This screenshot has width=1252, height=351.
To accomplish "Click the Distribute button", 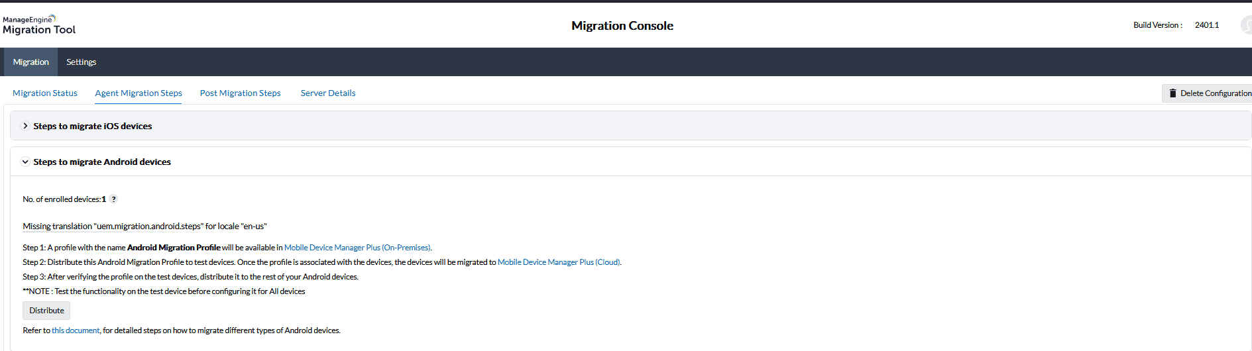I will click(46, 311).
